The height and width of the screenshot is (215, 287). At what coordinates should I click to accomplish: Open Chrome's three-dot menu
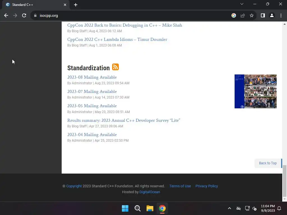pos(281,16)
